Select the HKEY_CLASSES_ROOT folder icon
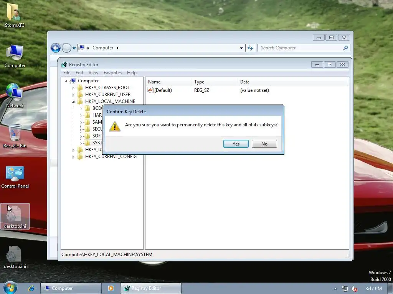 point(80,88)
